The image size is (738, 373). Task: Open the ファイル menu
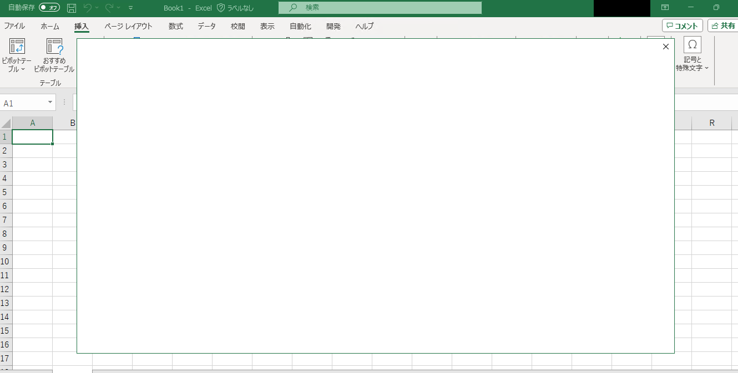(x=14, y=26)
